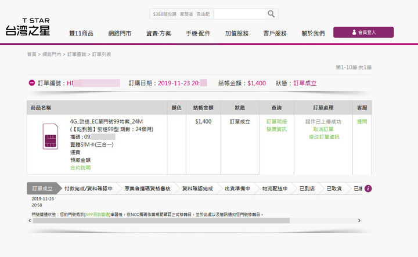Click product name 4G_勁速_EC單門號99特案_24M
The width and height of the screenshot is (418, 257).
(x=106, y=121)
